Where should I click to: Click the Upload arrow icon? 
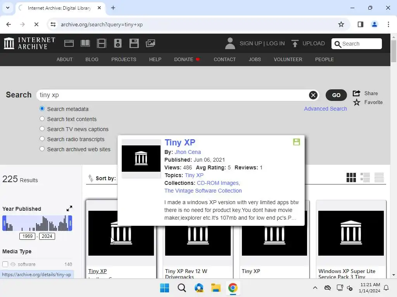(295, 43)
